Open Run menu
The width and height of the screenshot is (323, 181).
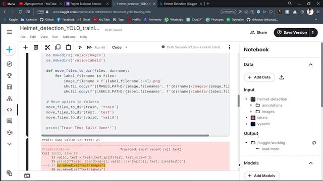[55, 37]
